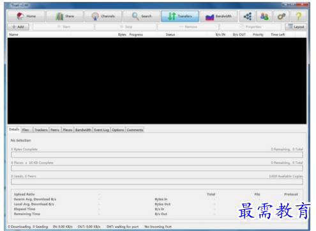Click the Add transfer button
This screenshot has width=316, height=231.
(x=19, y=27)
